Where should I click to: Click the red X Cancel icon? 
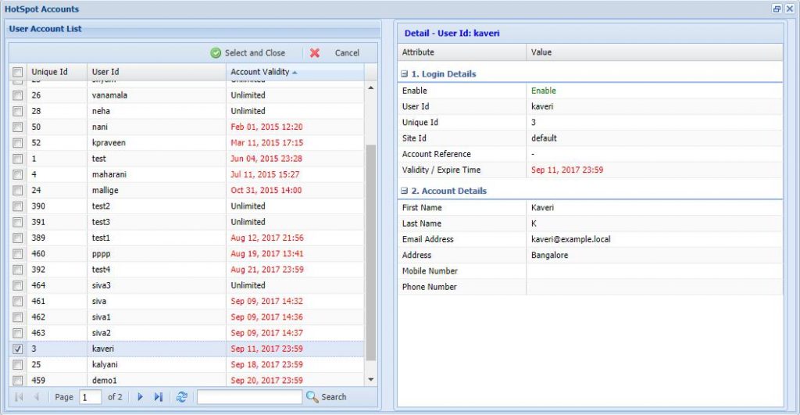(315, 53)
